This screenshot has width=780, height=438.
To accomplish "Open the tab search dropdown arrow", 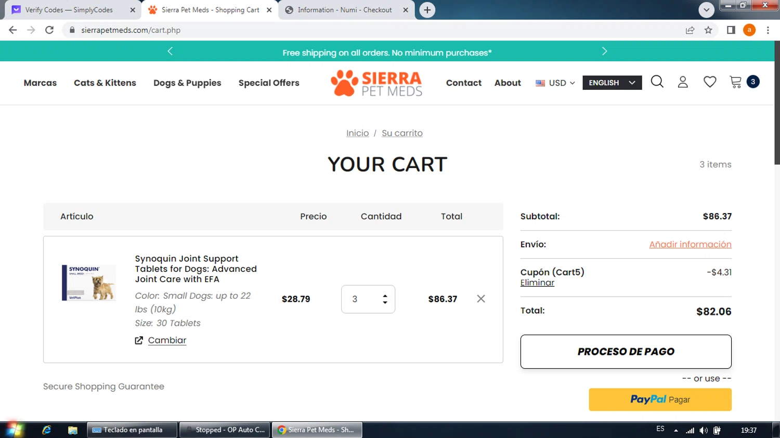I will coord(706,10).
